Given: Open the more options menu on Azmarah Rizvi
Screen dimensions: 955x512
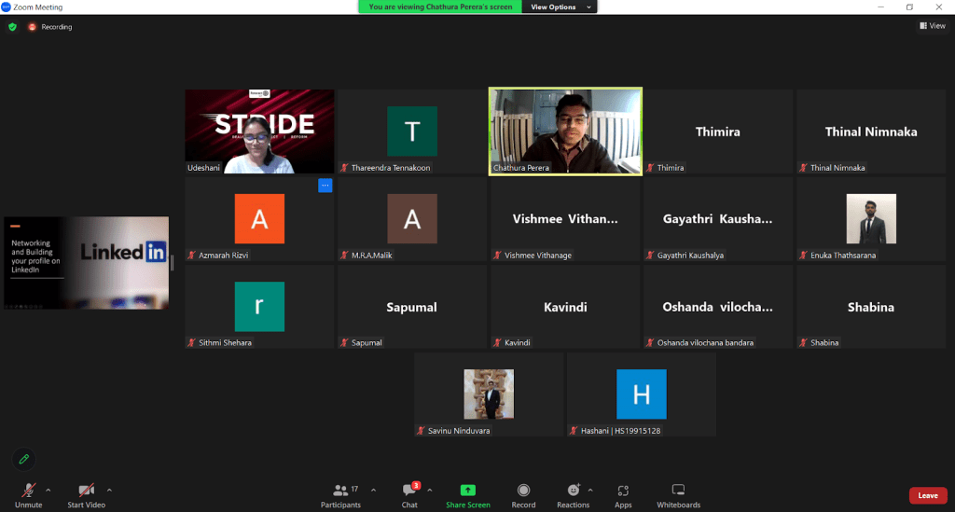Looking at the screenshot, I should coord(325,186).
